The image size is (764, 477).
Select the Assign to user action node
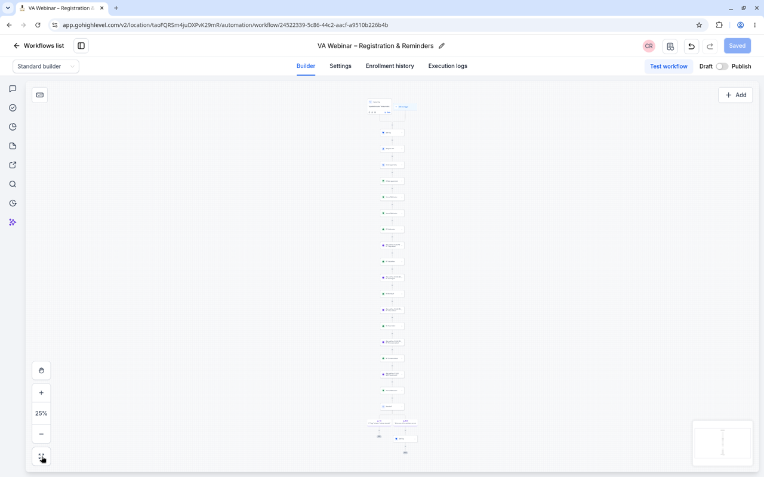[392, 149]
